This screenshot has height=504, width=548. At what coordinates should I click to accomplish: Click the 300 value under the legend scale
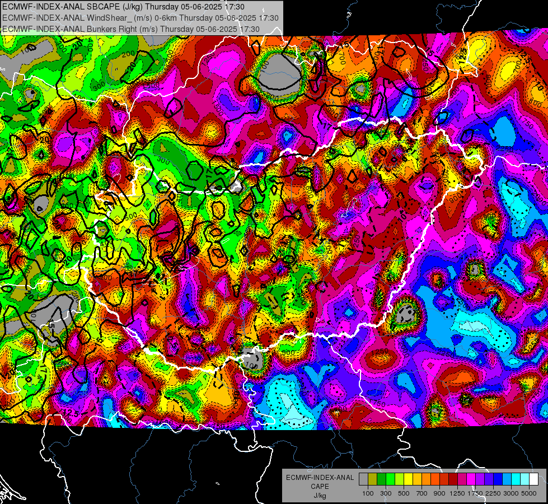(x=386, y=493)
